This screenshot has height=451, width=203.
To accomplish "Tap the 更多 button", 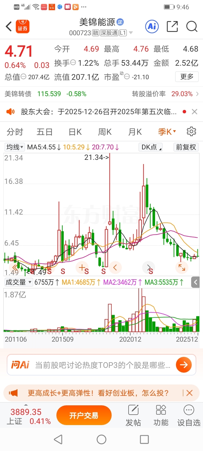I will click(x=187, y=77).
